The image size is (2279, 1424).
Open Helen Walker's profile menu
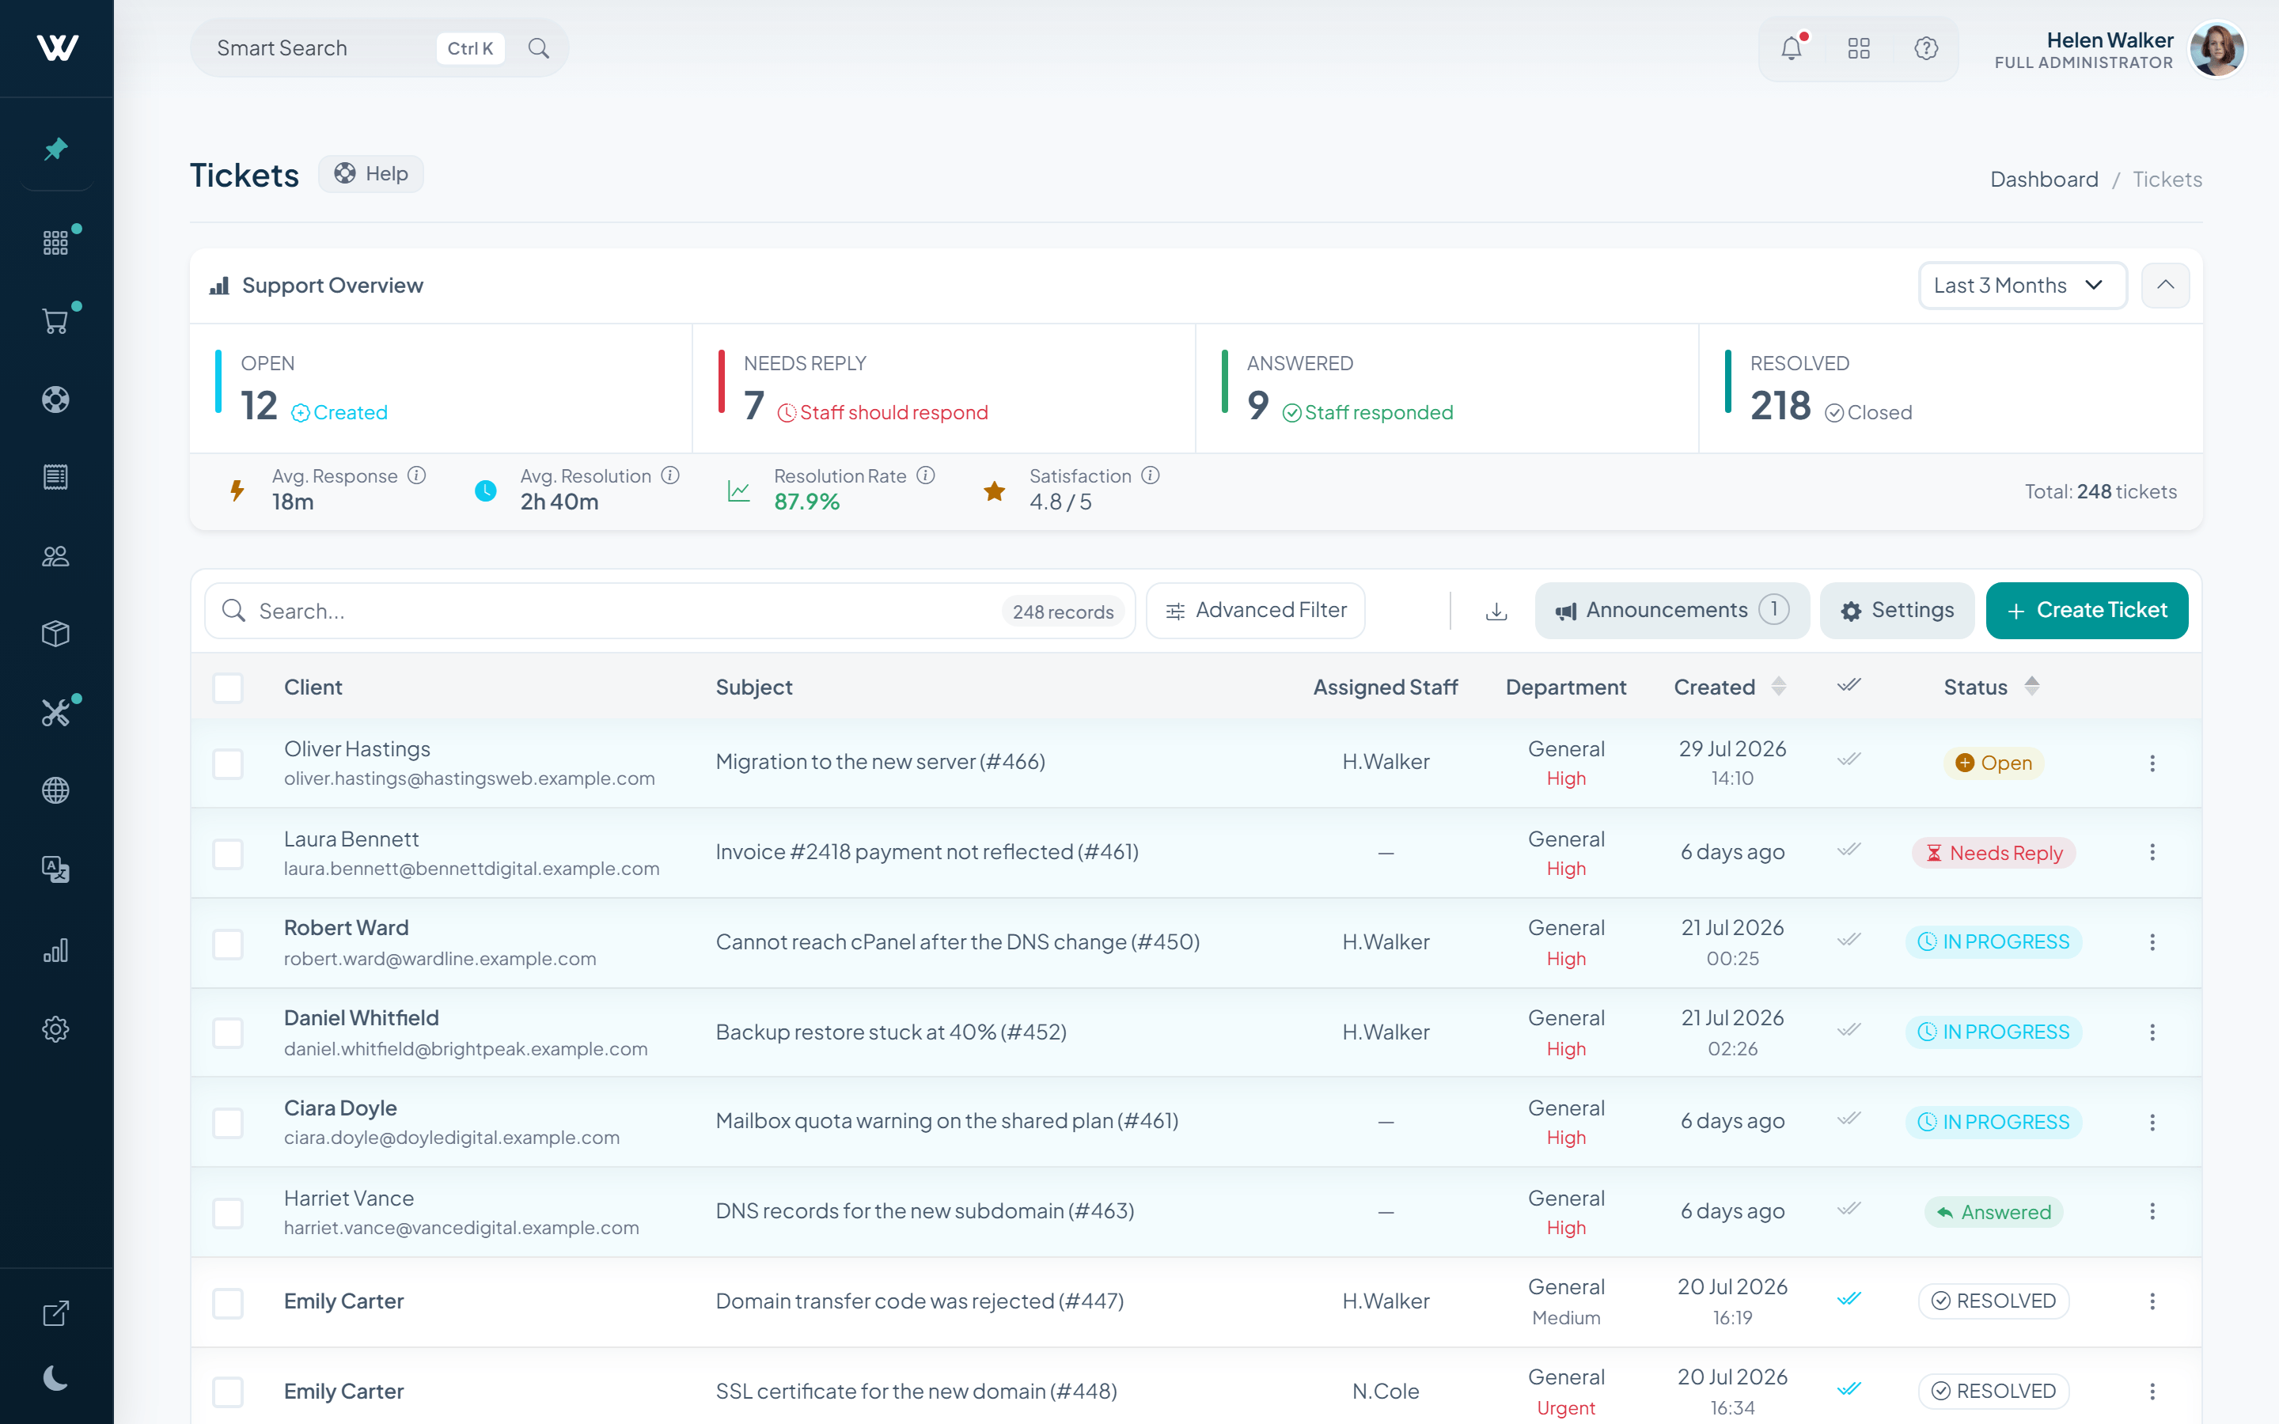[x=2120, y=50]
